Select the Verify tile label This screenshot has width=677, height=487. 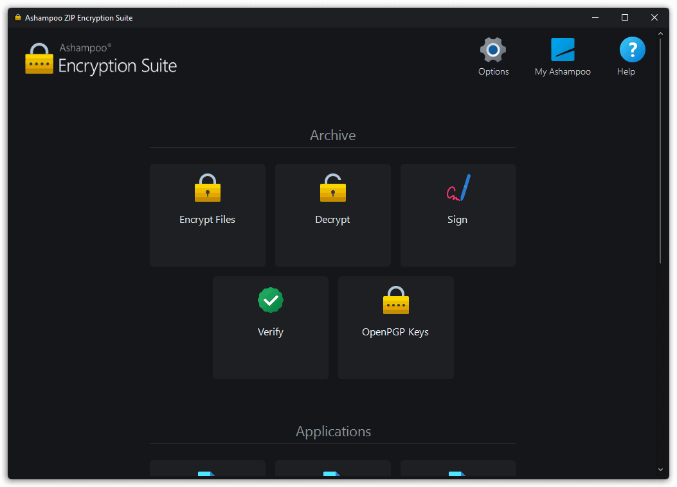pyautogui.click(x=270, y=332)
